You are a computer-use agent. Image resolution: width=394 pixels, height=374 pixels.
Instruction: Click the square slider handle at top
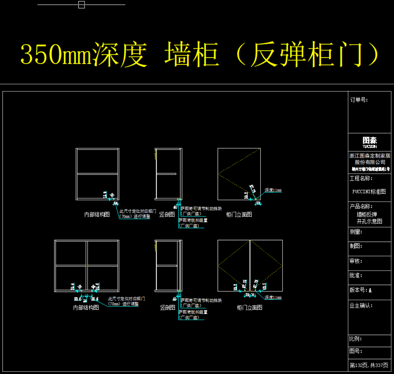(x=81, y=4)
